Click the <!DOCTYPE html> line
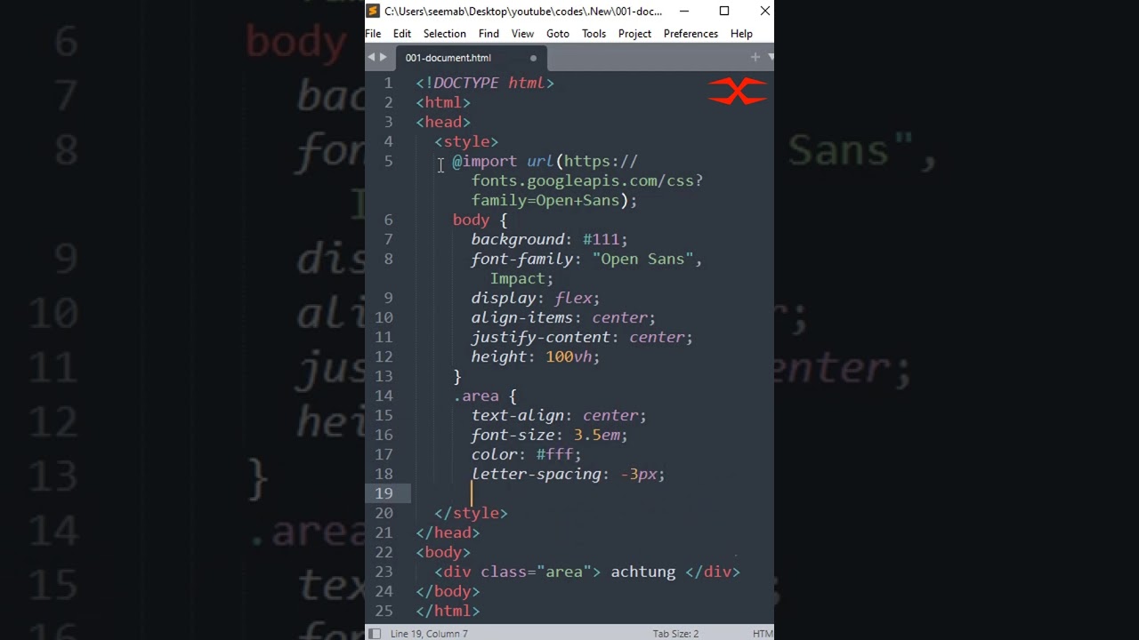Viewport: 1139px width, 640px height. (x=485, y=83)
